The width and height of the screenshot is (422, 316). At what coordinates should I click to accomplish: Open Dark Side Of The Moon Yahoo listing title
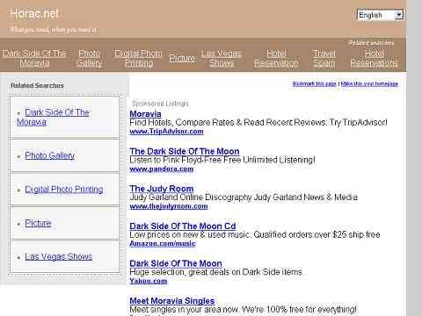tap(176, 263)
